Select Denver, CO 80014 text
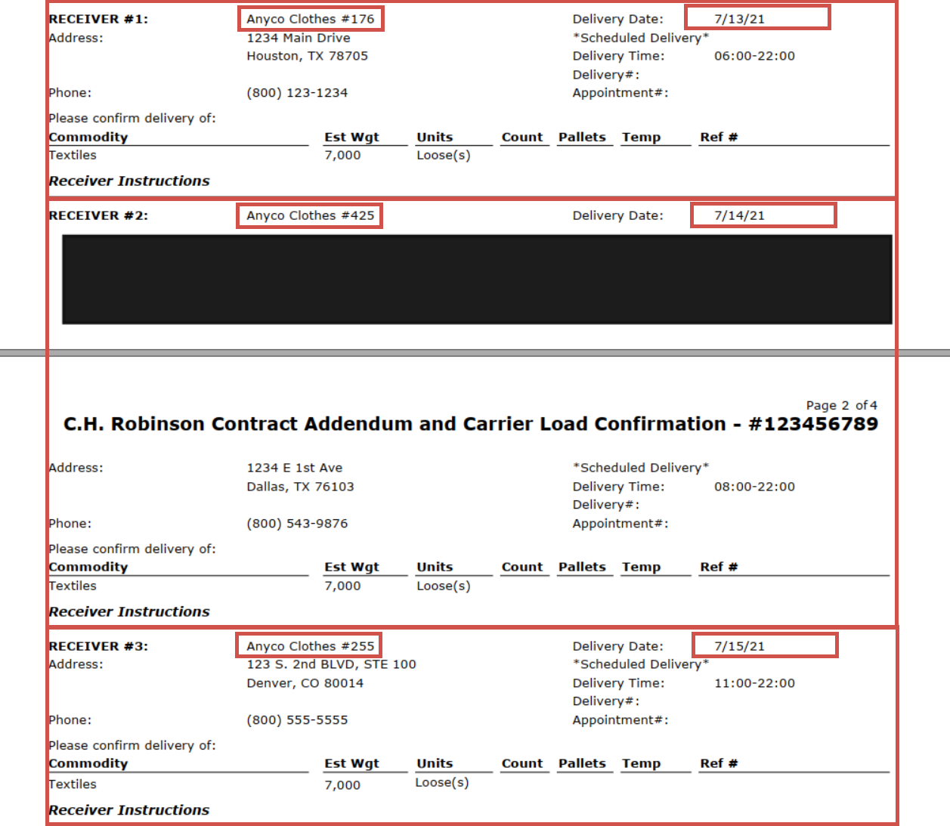 (305, 683)
